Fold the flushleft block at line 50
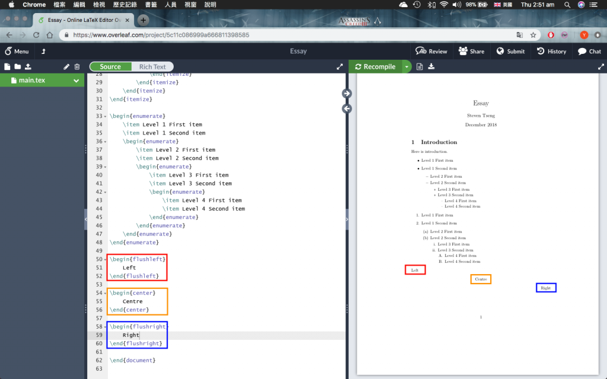 point(106,259)
